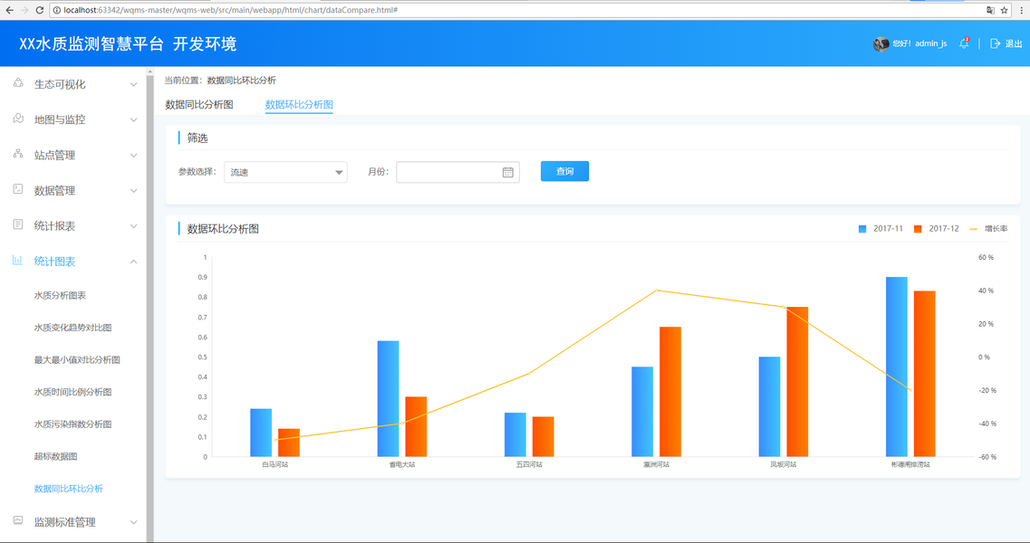1030x543 pixels.
Task: Open 数据同比环比分析 submenu item
Action: [68, 489]
